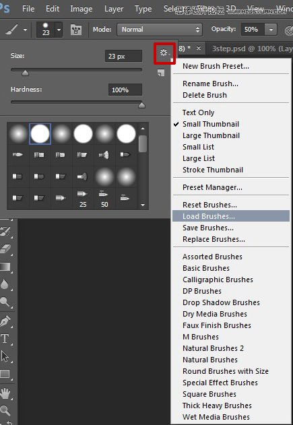Open the brush preset picker arrow

pos(59,30)
